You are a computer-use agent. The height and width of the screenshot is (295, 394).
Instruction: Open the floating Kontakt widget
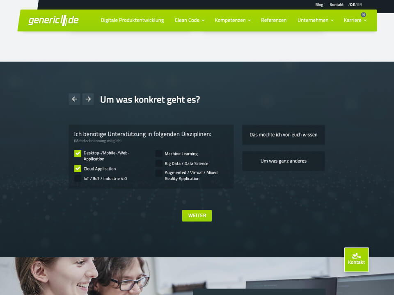[x=356, y=260]
